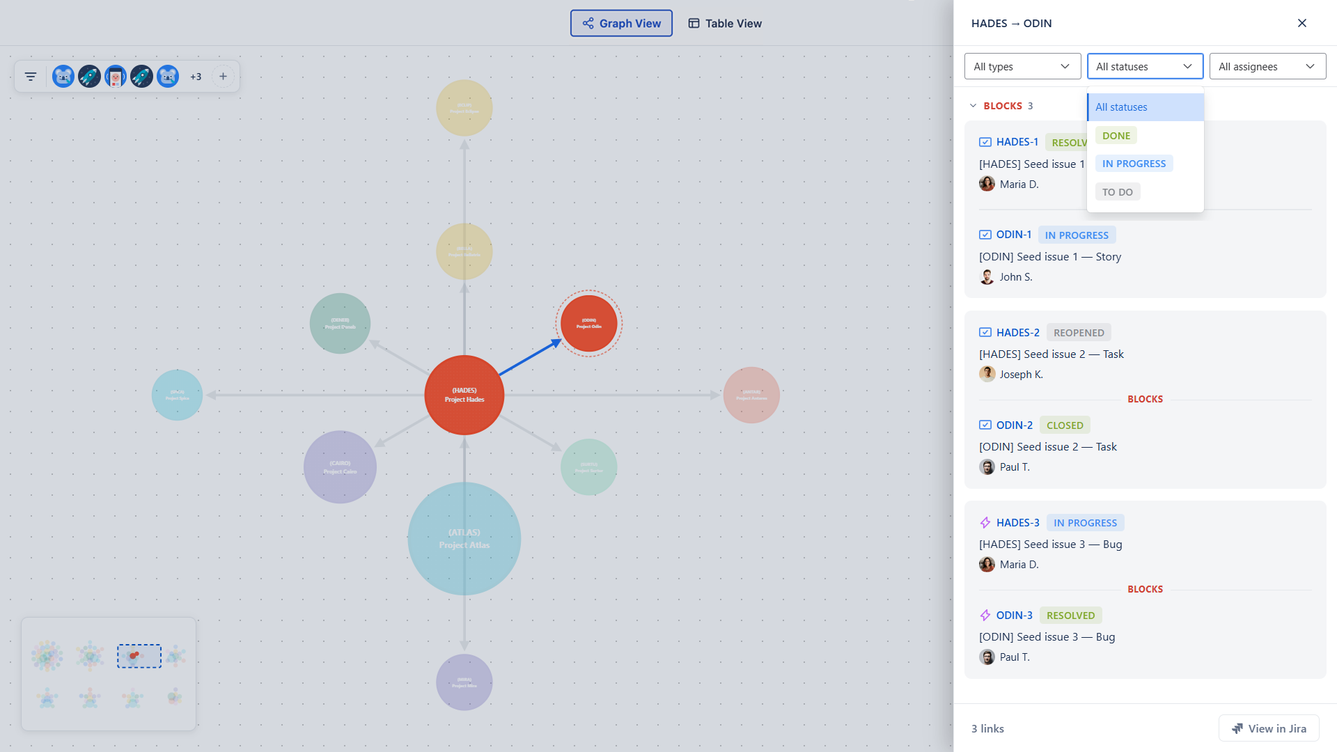Click the HADES-3 bug type icon
The height and width of the screenshot is (752, 1337).
coord(985,523)
